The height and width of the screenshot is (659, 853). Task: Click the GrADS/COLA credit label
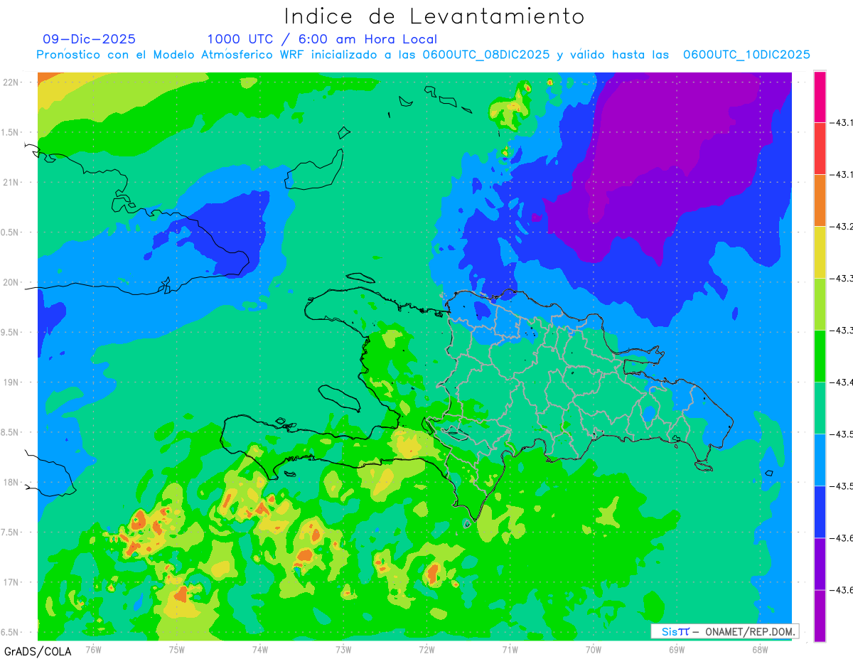pos(38,651)
